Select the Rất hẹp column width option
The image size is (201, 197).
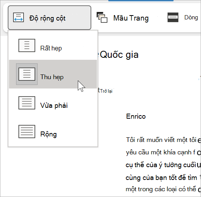click(x=53, y=45)
